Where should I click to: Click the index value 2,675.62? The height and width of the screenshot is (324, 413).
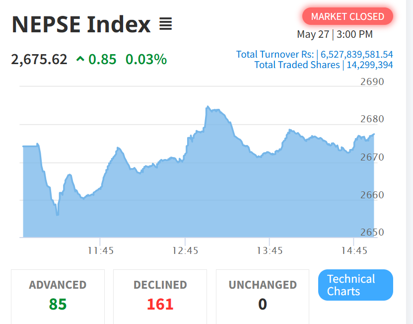tap(39, 60)
